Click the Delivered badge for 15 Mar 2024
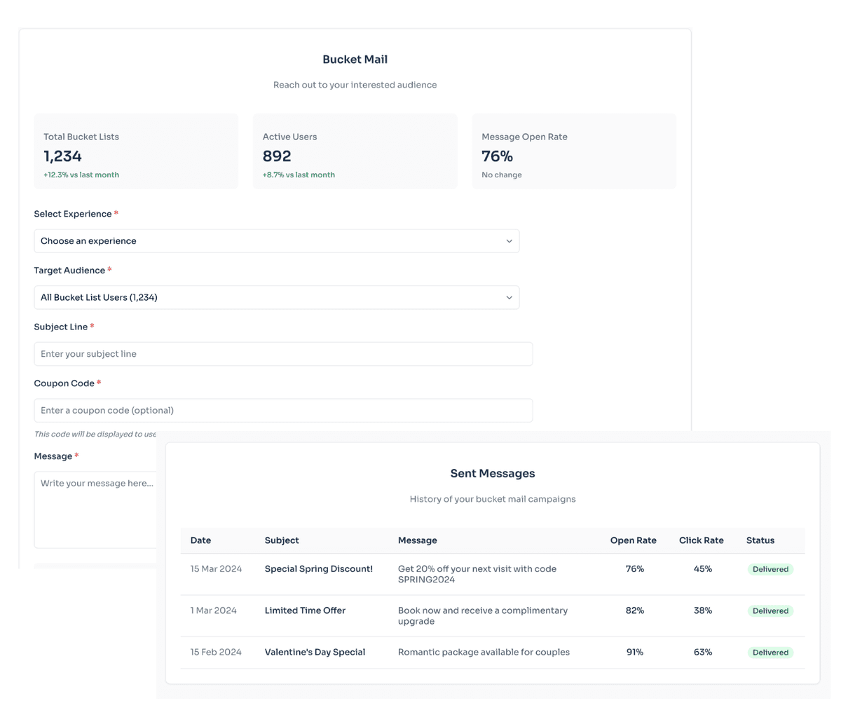The image size is (841, 703). pyautogui.click(x=770, y=570)
